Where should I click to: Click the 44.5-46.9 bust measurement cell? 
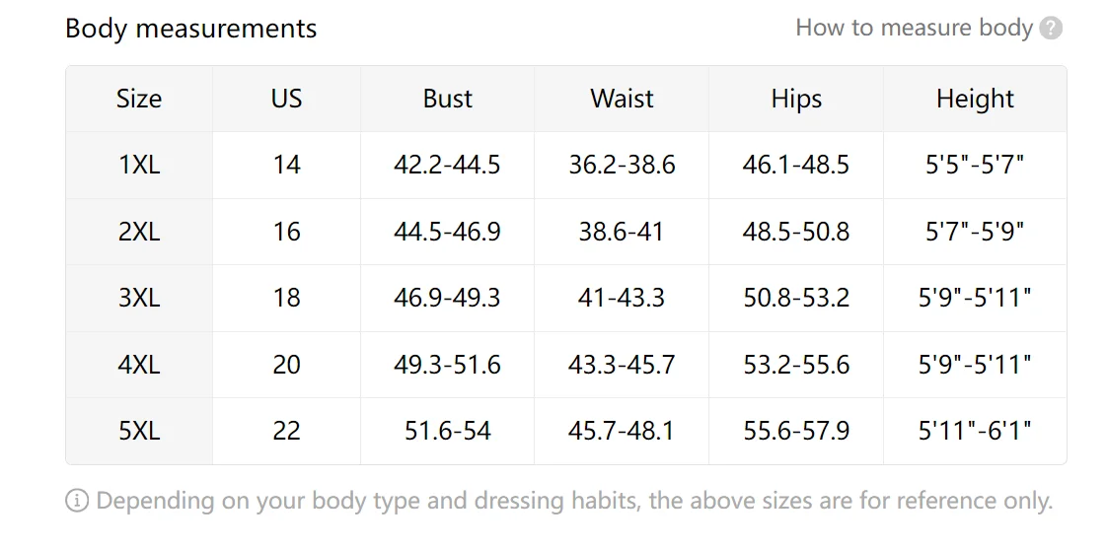point(447,232)
